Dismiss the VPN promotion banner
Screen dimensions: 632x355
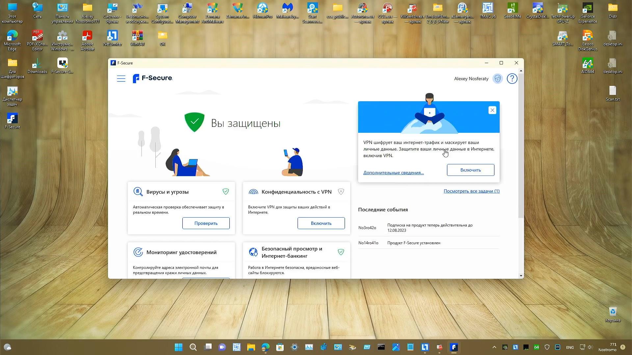coord(492,110)
